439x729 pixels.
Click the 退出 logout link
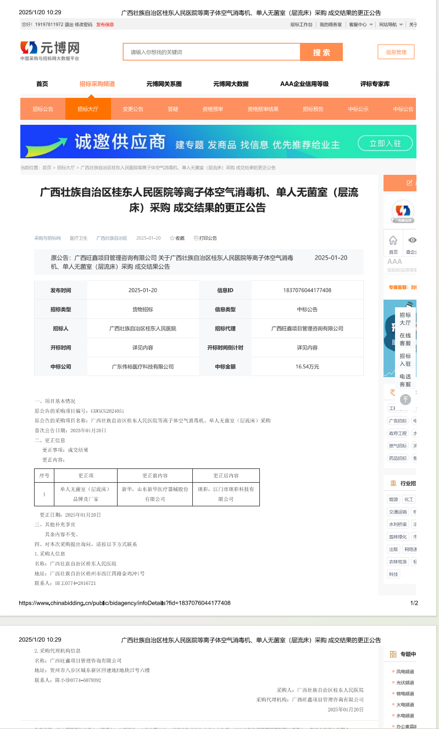69,24
